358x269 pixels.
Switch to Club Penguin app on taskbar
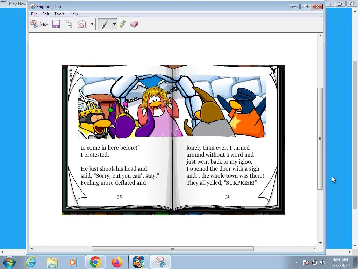tap(139, 262)
